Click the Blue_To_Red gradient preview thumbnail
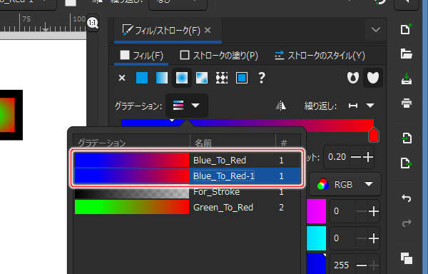 click(x=131, y=160)
